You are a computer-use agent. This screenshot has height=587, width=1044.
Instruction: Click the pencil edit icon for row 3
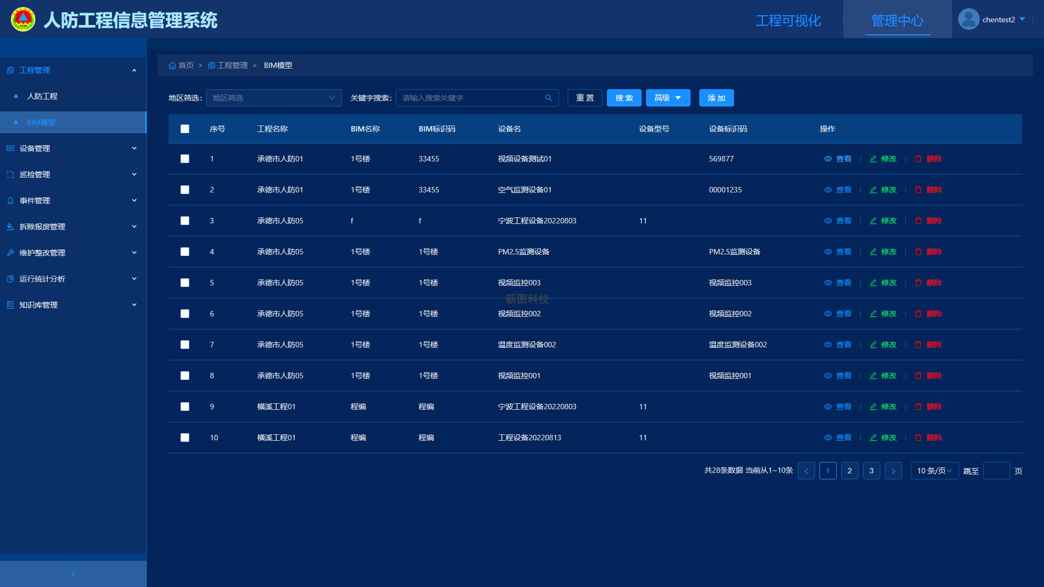[873, 221]
